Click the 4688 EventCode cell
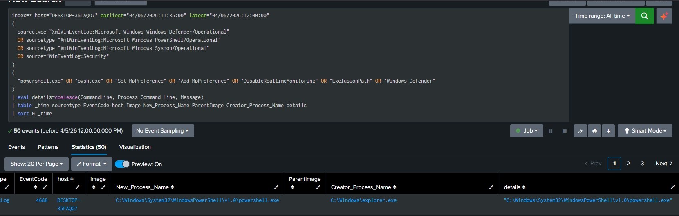This screenshot has height=216, width=679. tap(42, 200)
